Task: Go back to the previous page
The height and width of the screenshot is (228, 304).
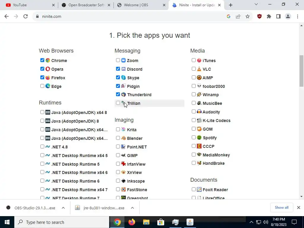Action: pyautogui.click(x=7, y=17)
